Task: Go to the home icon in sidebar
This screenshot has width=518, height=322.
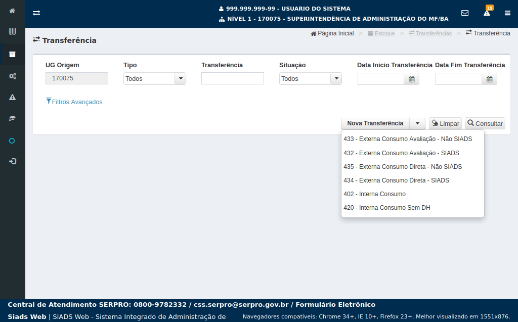Action: (x=12, y=11)
